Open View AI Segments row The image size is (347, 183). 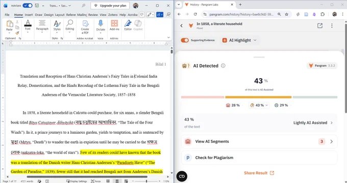pos(259,141)
